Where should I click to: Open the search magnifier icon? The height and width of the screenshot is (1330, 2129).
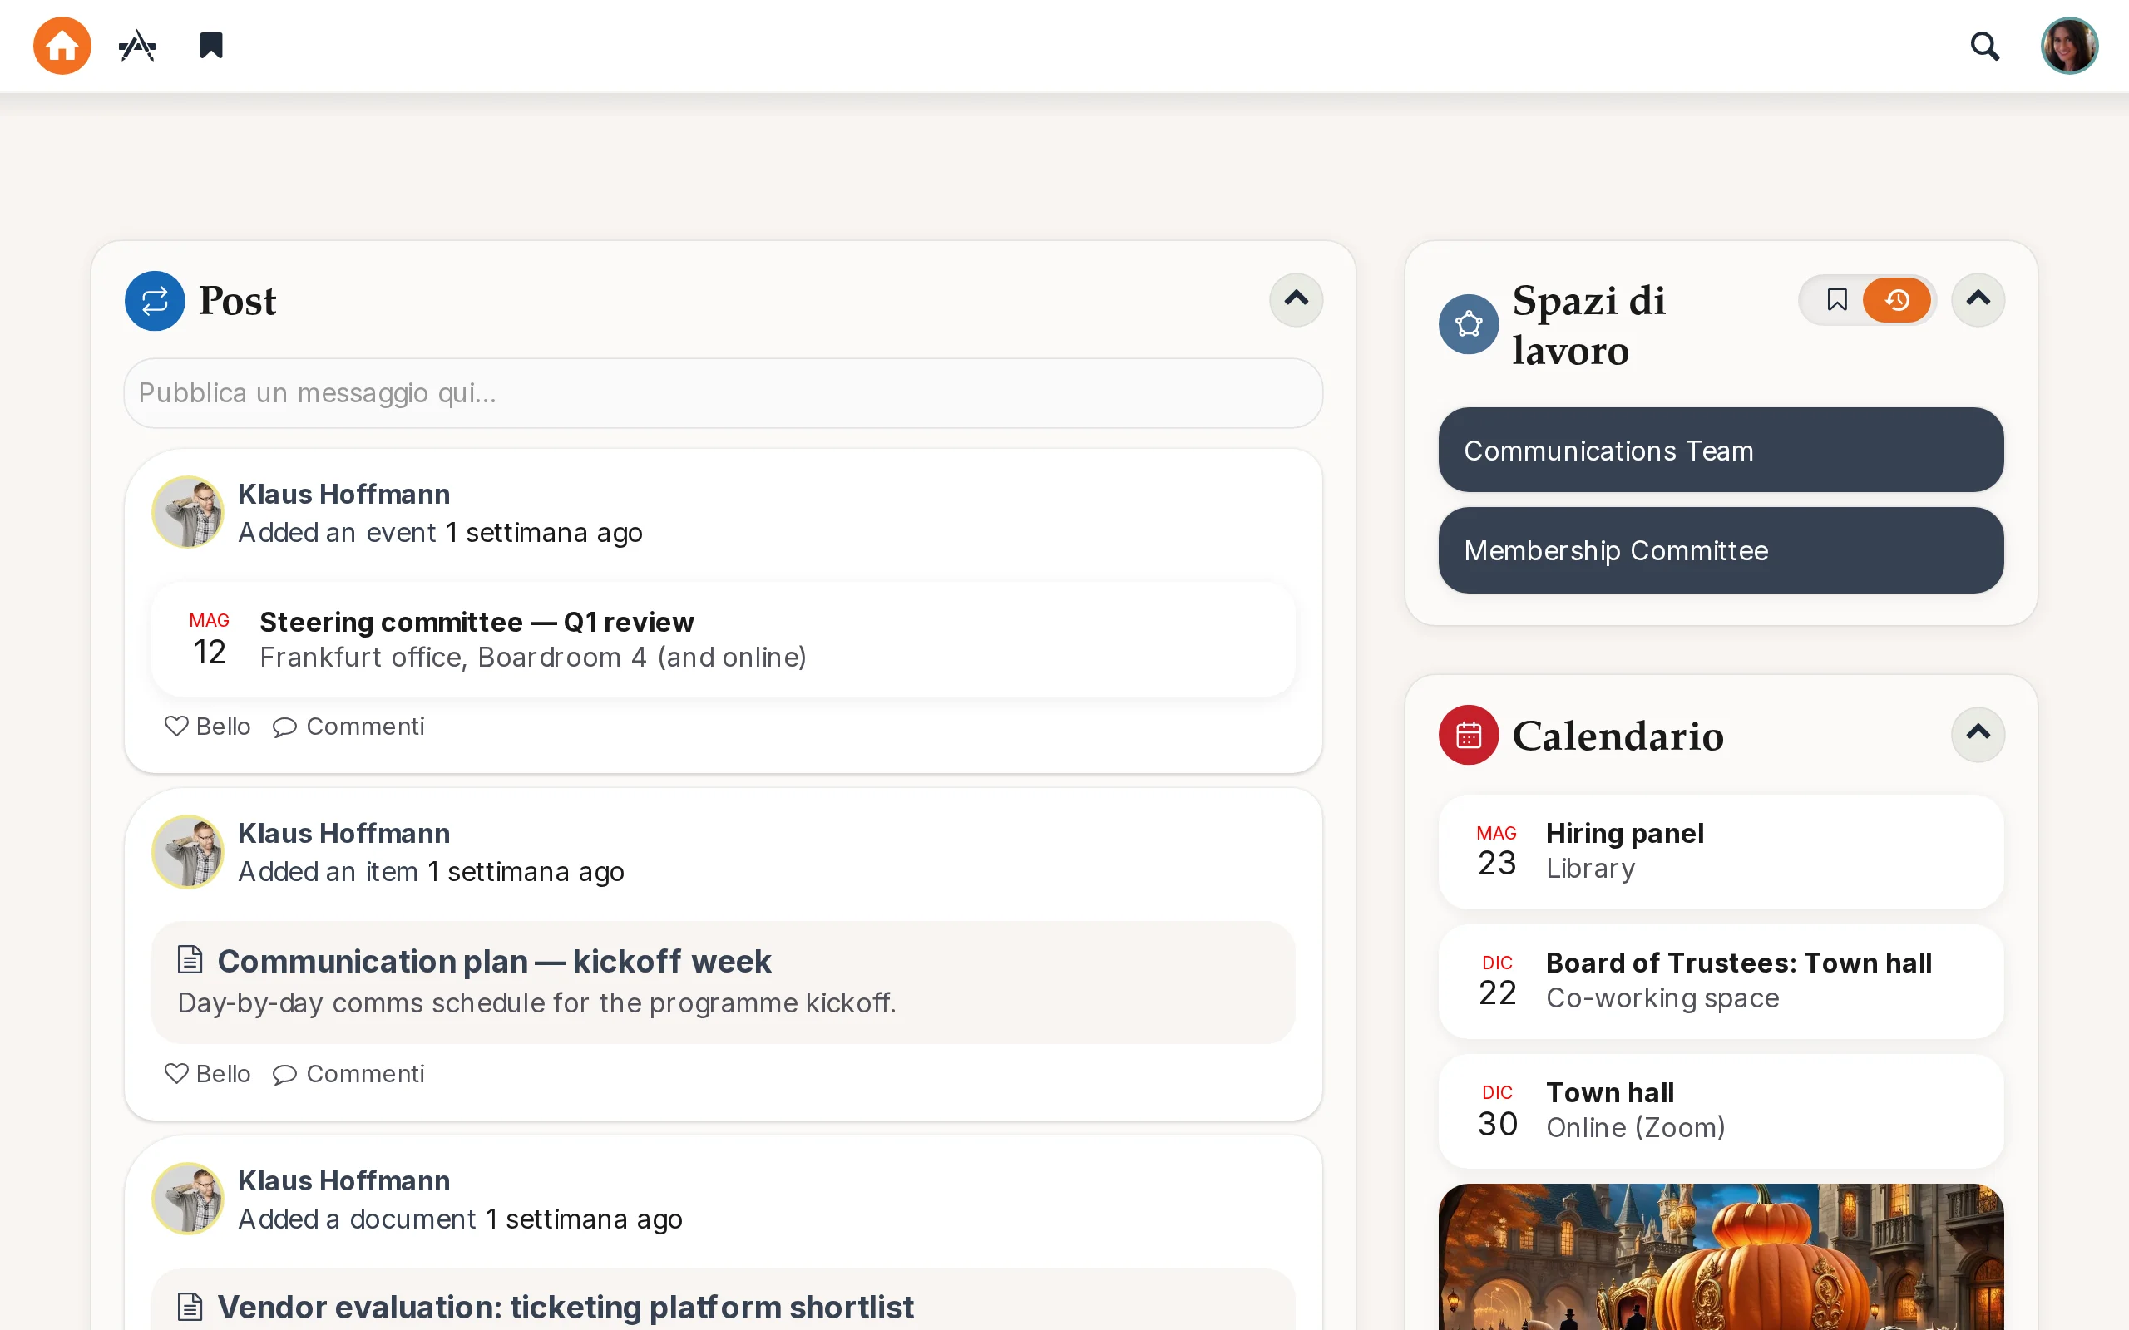point(1985,46)
